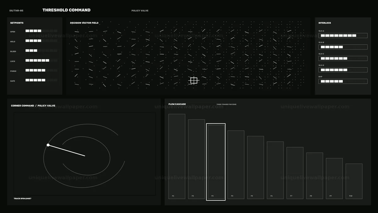Select the F1 flow cascade bar
The width and height of the screenshot is (378, 213).
[x=177, y=156]
